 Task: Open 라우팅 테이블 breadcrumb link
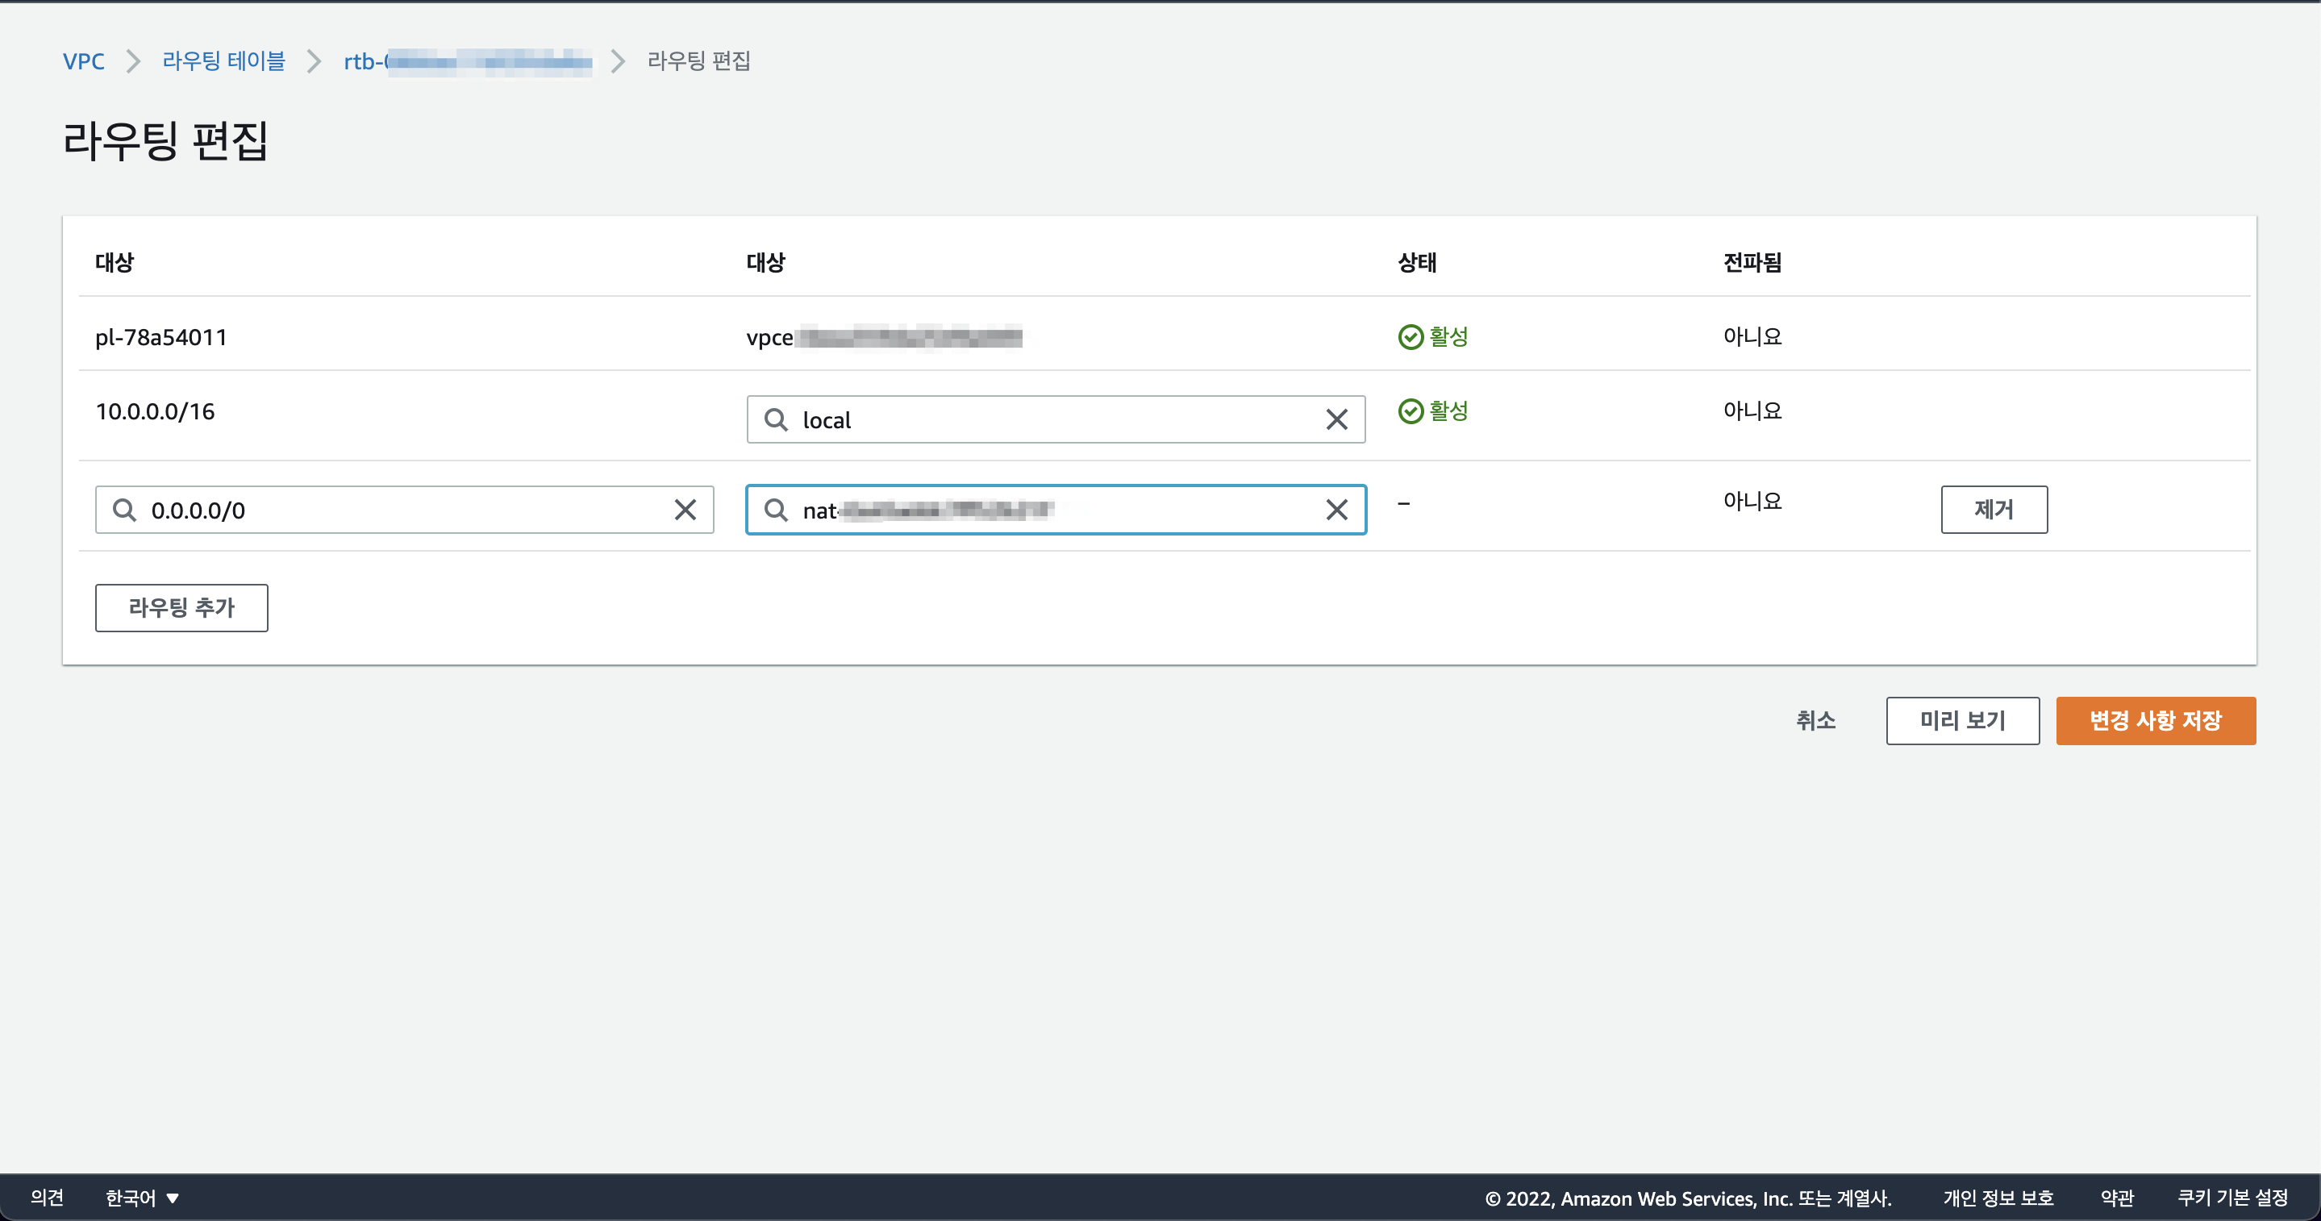coord(223,61)
